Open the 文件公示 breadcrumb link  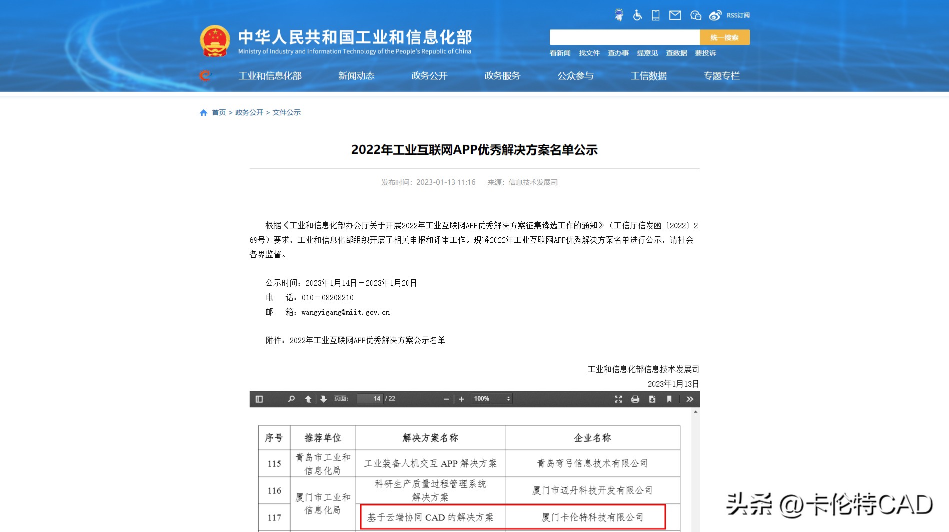coord(286,112)
